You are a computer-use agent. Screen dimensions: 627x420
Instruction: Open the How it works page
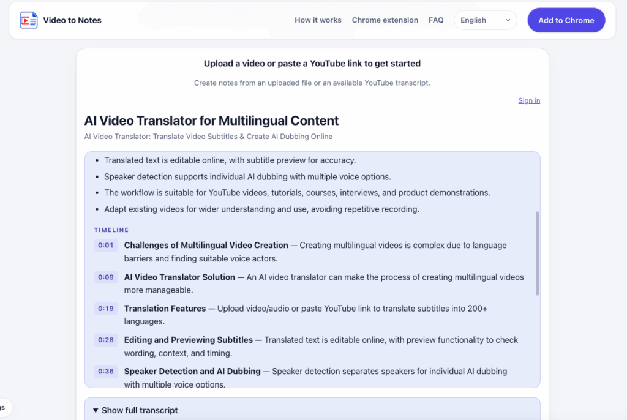point(318,20)
